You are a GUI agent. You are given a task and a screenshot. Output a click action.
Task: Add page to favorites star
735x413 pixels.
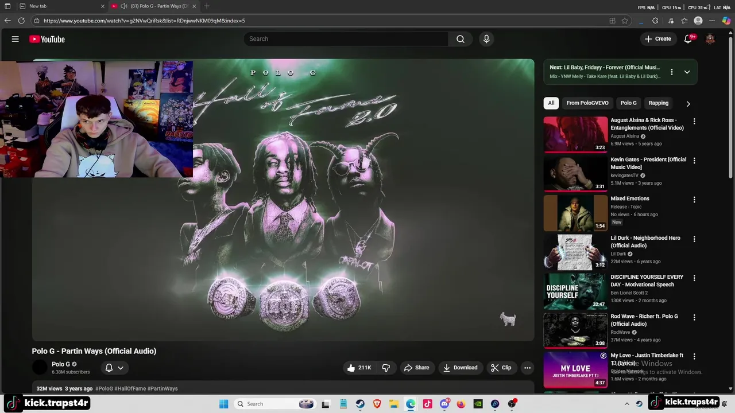pos(625,21)
